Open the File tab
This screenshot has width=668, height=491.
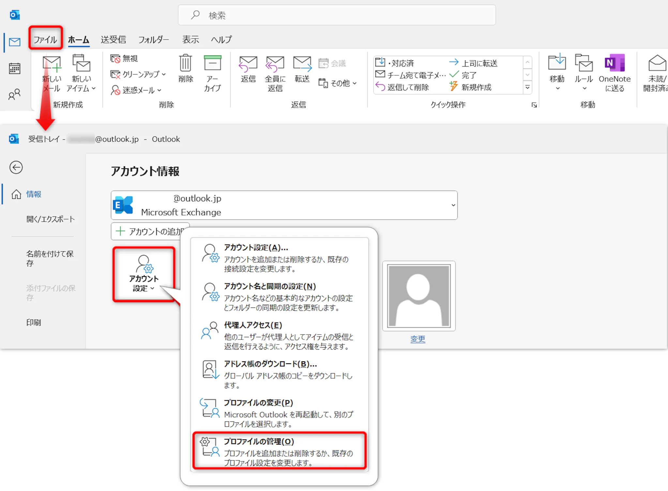click(x=45, y=40)
